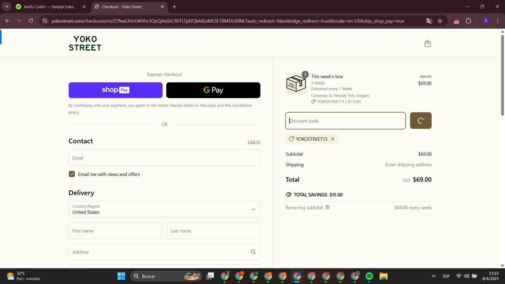Screen dimensions: 505x284
Task: Open the Chrome profile avatar
Action: tap(486, 21)
